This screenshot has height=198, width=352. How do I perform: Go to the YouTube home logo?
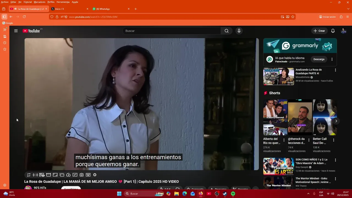31,31
